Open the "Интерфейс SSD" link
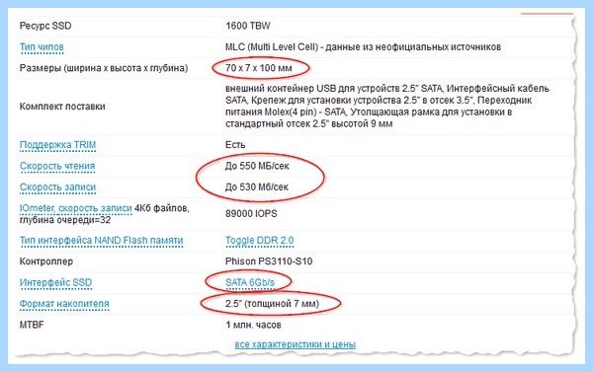The width and height of the screenshot is (593, 372). [x=55, y=282]
